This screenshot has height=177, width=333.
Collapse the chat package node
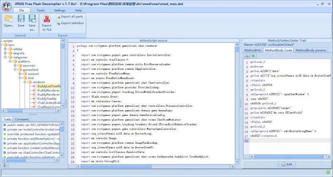pos(20,78)
